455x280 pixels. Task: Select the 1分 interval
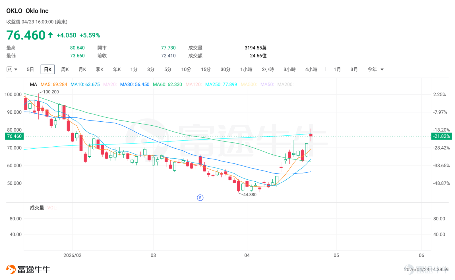pyautogui.click(x=134, y=69)
